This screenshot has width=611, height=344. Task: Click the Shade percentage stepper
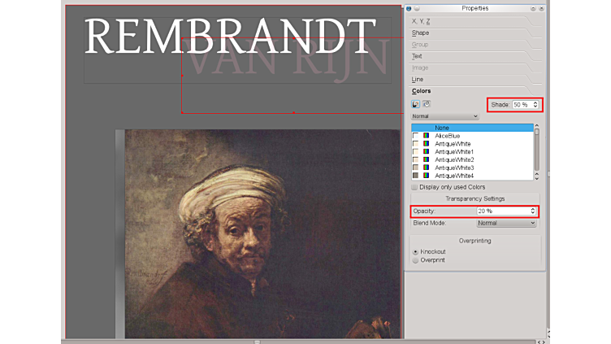tap(535, 105)
